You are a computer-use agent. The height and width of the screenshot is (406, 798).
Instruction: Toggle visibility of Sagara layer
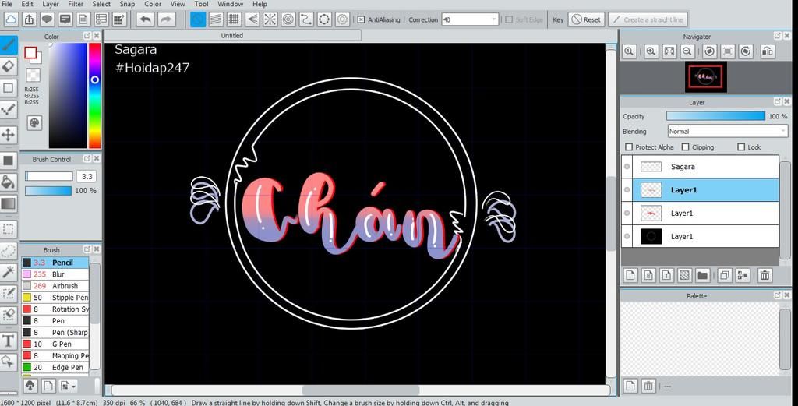[627, 166]
